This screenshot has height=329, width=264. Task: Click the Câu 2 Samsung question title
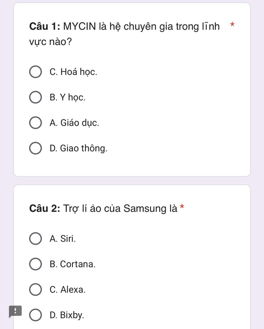pos(103,208)
